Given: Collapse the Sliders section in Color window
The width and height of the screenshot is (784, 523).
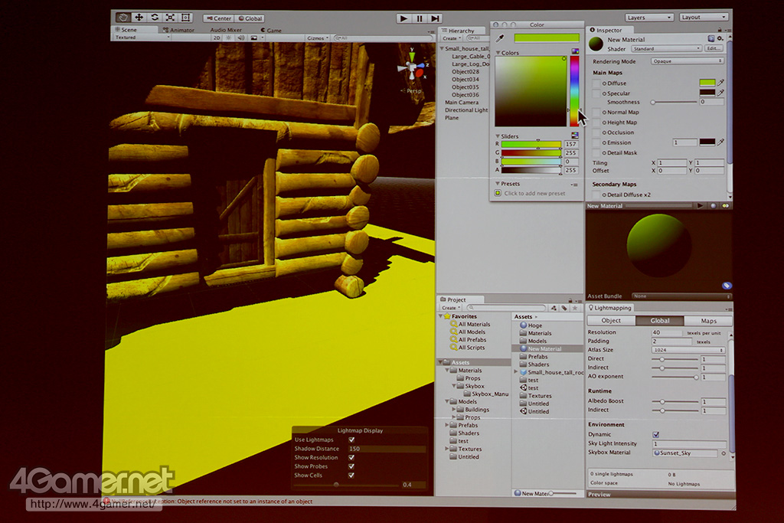Looking at the screenshot, I should pos(498,136).
